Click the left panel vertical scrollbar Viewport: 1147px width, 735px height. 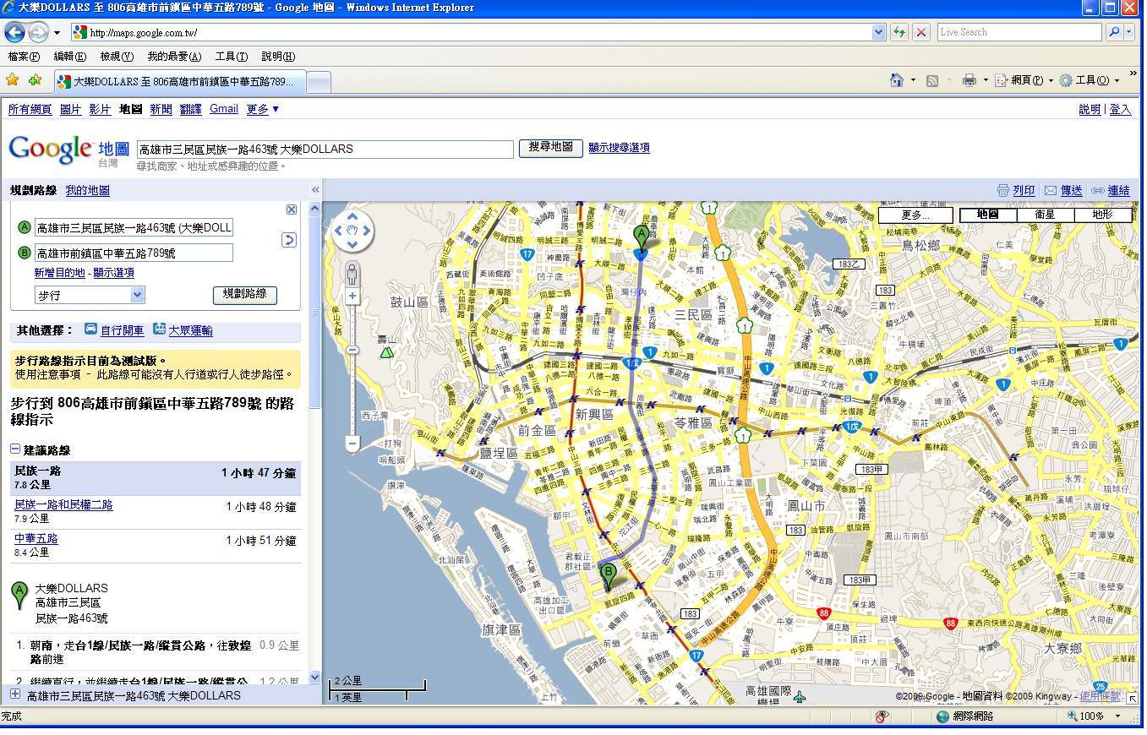pos(315,442)
